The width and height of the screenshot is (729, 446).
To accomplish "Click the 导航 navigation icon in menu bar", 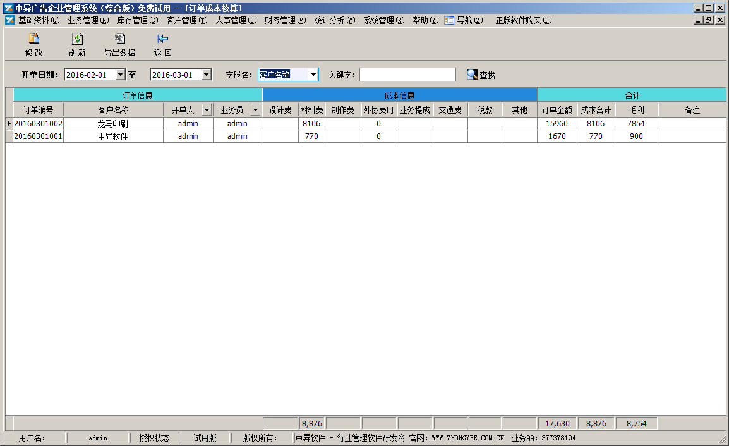I will pyautogui.click(x=449, y=20).
